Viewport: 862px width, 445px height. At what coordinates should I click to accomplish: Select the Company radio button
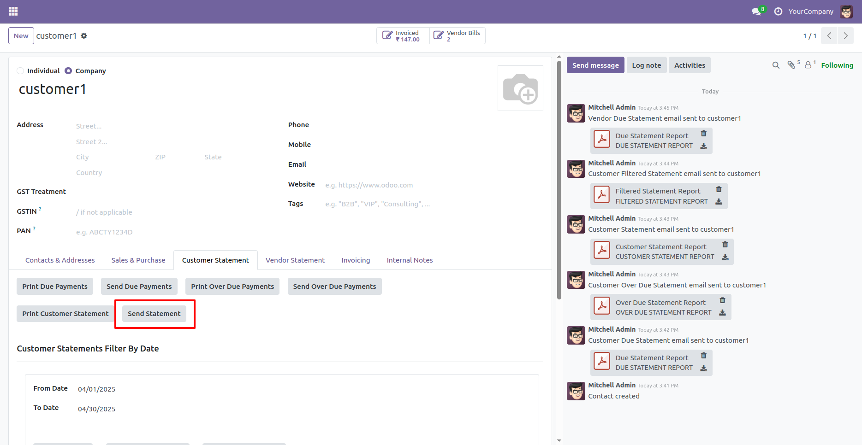click(68, 70)
